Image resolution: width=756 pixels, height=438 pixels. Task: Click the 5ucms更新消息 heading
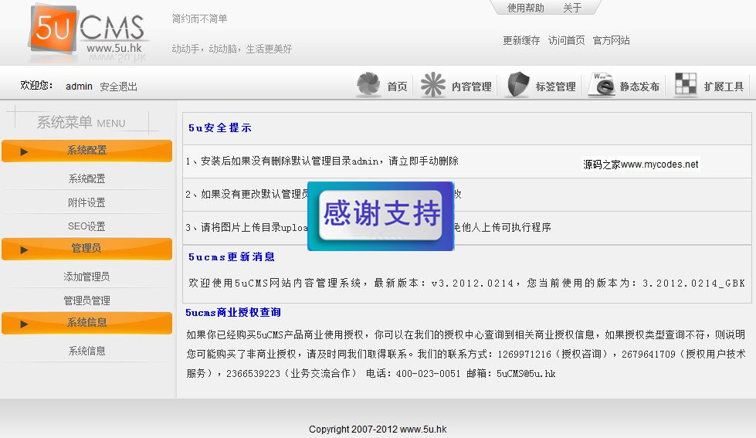232,257
